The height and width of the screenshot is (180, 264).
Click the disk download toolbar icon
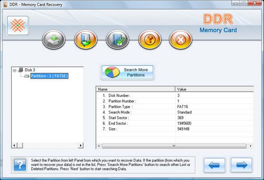pyautogui.click(x=54, y=40)
